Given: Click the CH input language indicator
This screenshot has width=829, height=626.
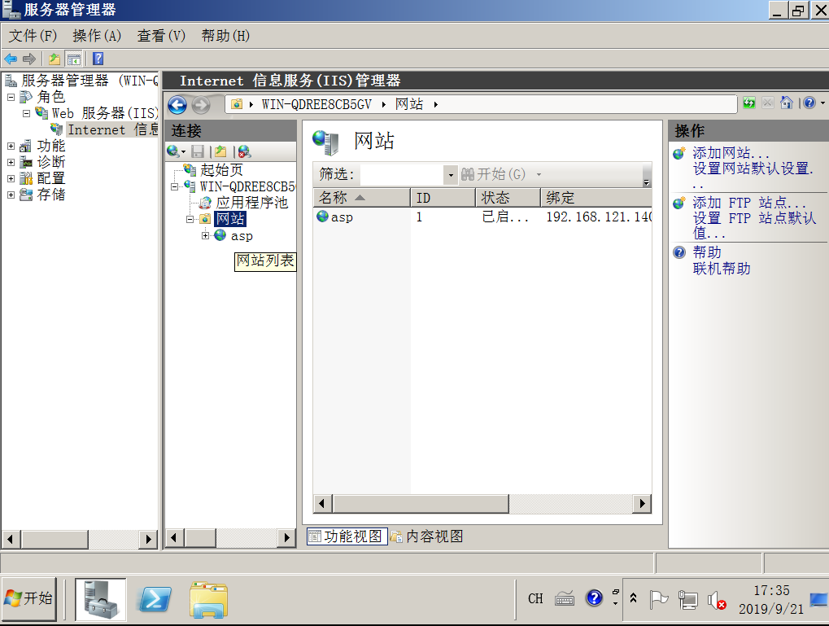Looking at the screenshot, I should pyautogui.click(x=535, y=598).
